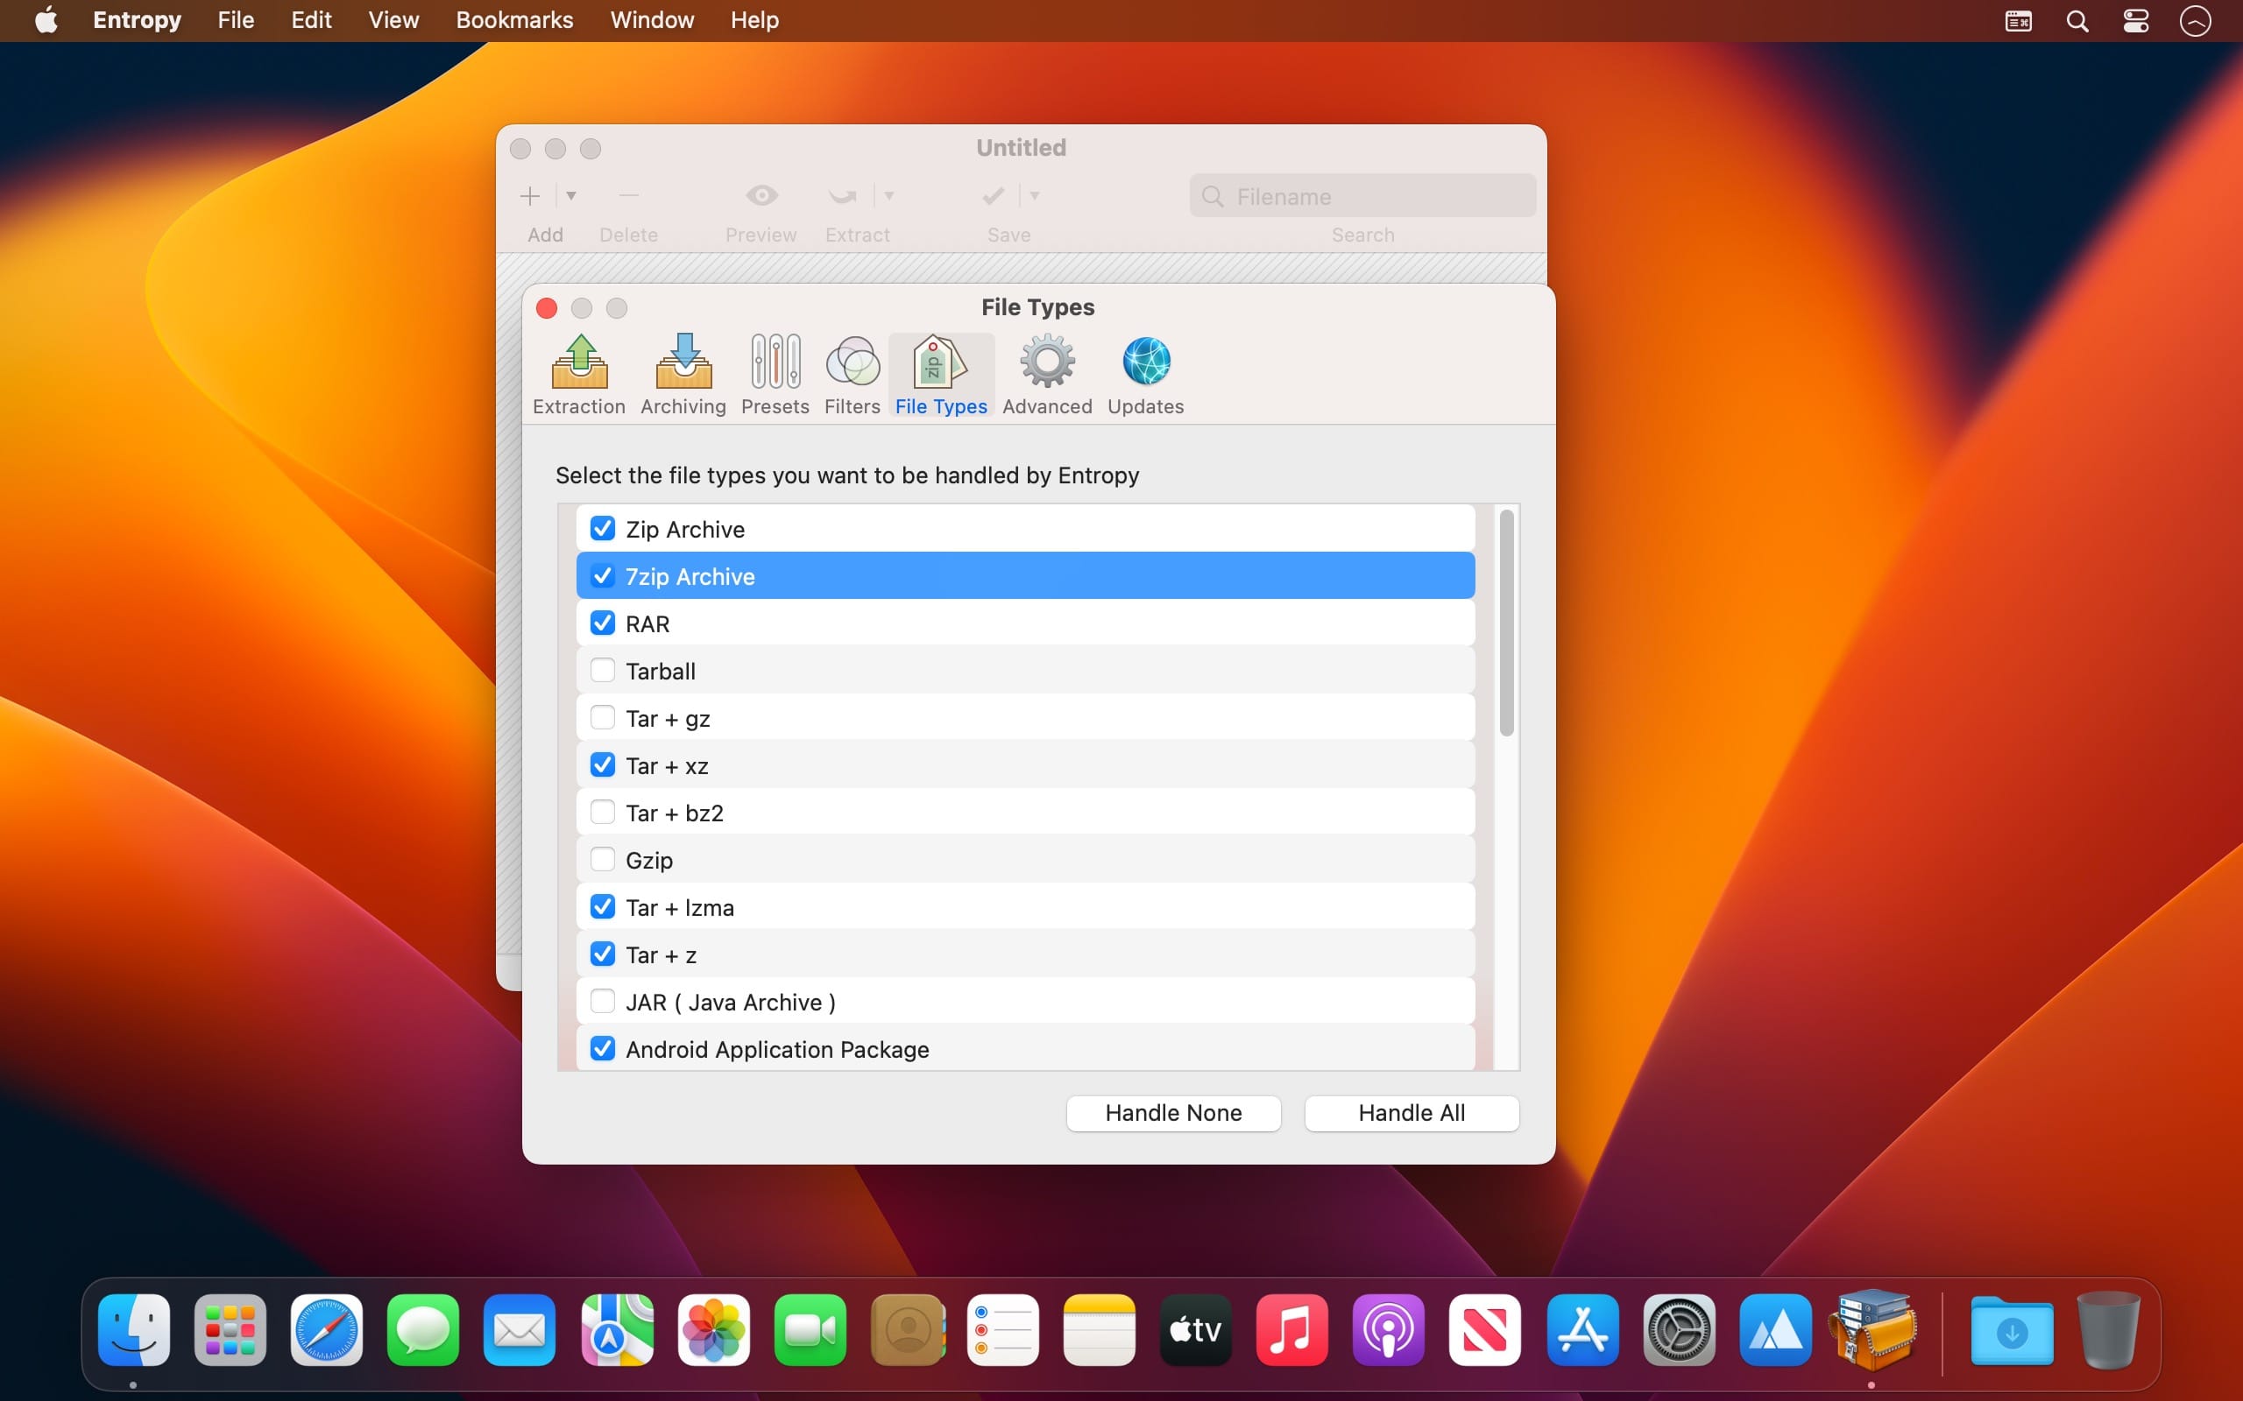This screenshot has height=1401, width=2243.
Task: Open the Updates preferences pane
Action: click(x=1146, y=376)
